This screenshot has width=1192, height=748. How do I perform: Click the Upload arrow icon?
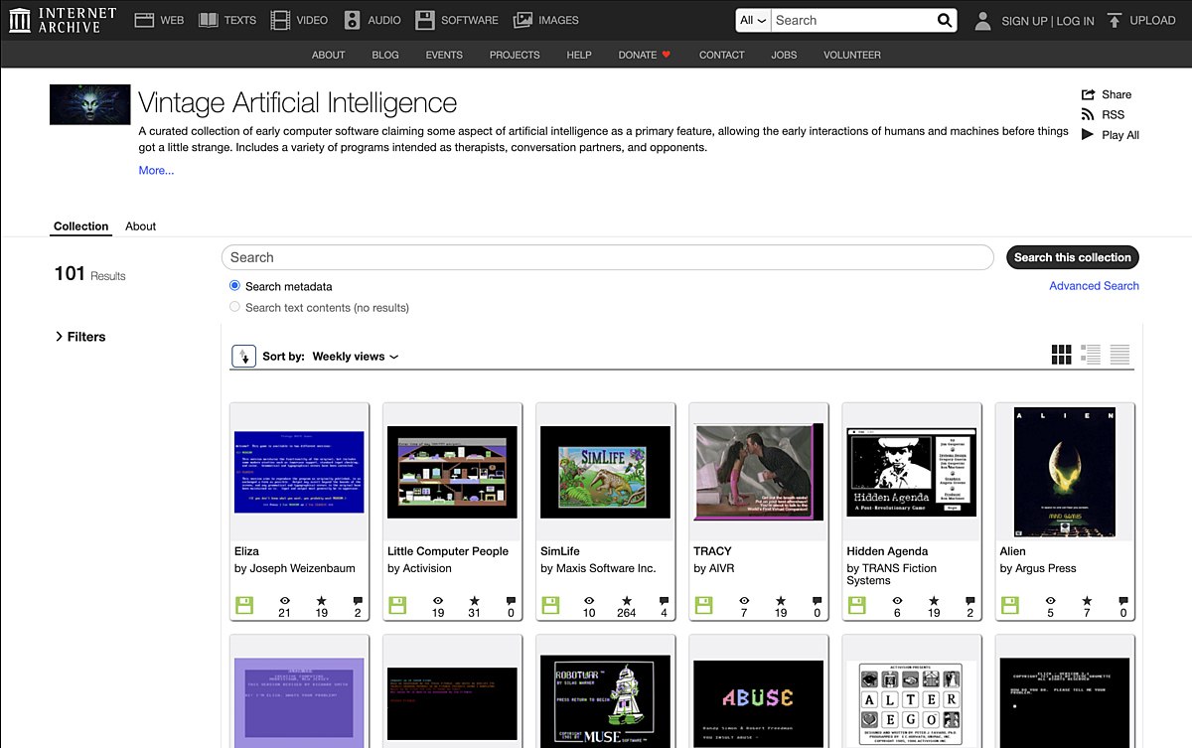pyautogui.click(x=1115, y=20)
